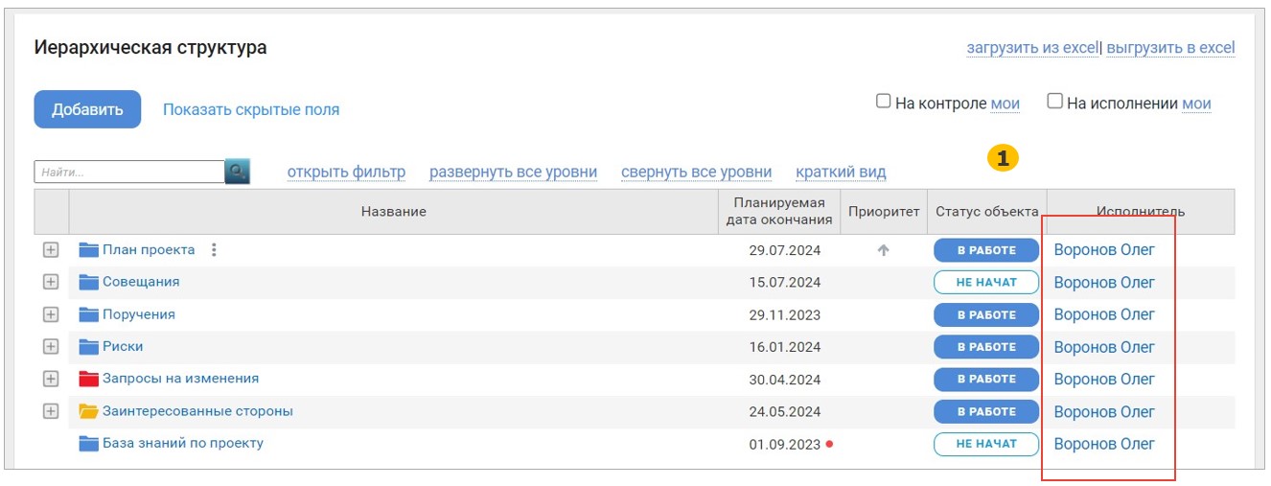Expand the Запросы на изменения node

(x=51, y=379)
